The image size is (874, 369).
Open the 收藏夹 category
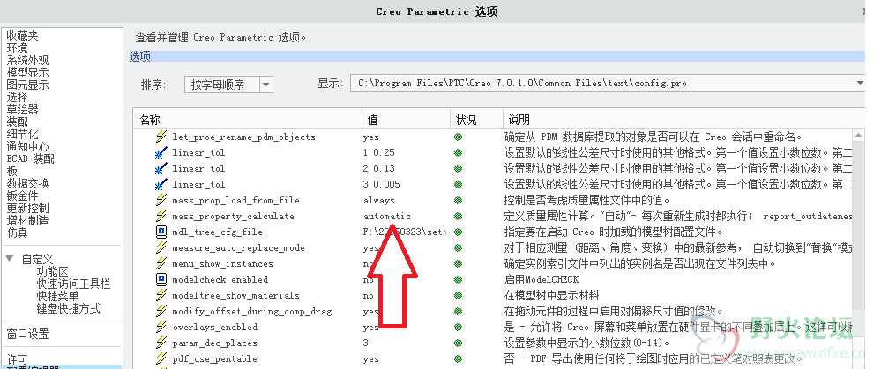pyautogui.click(x=22, y=35)
